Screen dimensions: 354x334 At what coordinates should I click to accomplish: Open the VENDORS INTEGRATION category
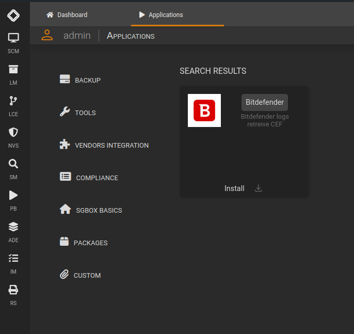104,145
